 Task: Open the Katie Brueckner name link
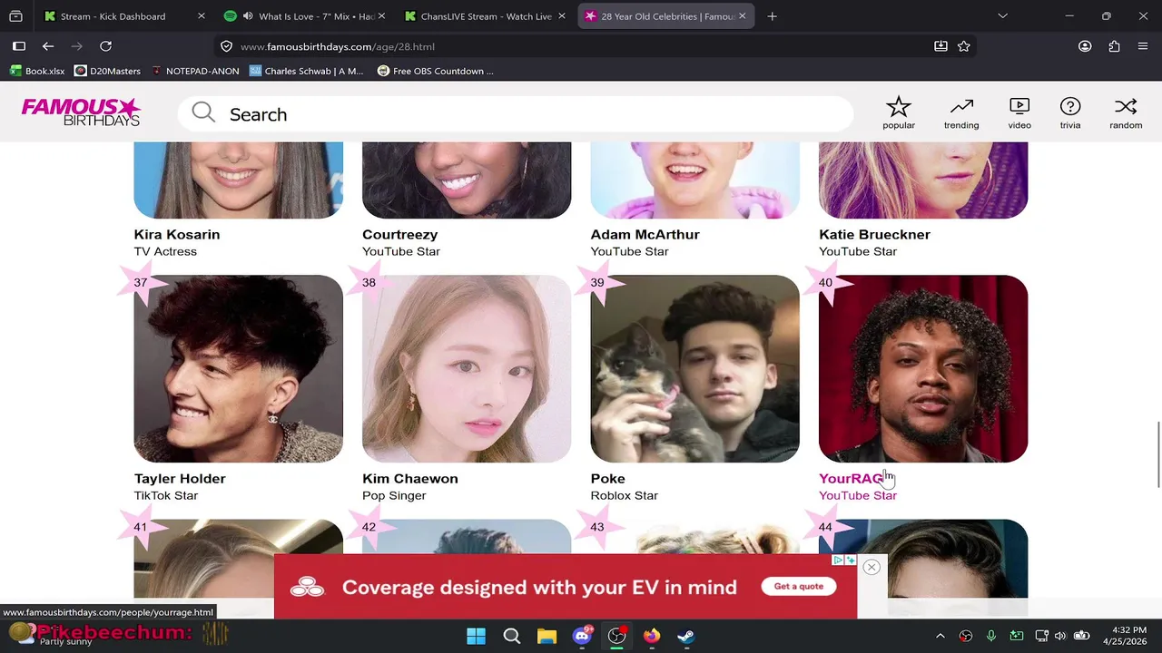pyautogui.click(x=874, y=234)
